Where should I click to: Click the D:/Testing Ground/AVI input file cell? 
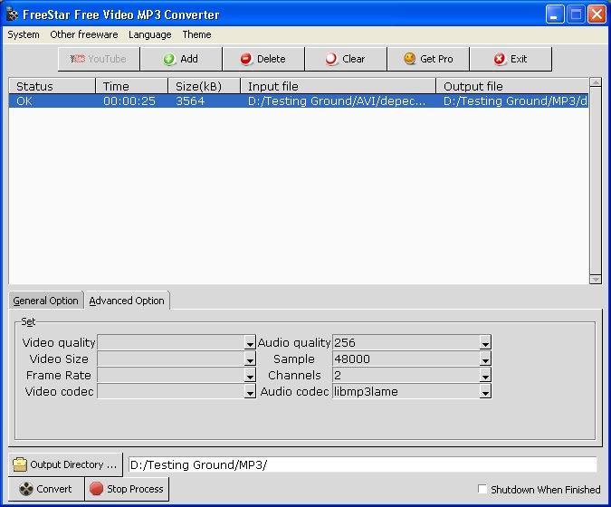(x=339, y=101)
